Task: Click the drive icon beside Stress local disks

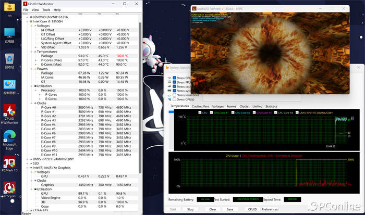Action: 169,95
